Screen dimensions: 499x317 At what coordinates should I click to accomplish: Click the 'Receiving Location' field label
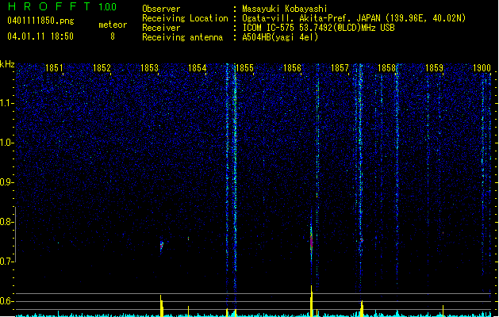(185, 18)
